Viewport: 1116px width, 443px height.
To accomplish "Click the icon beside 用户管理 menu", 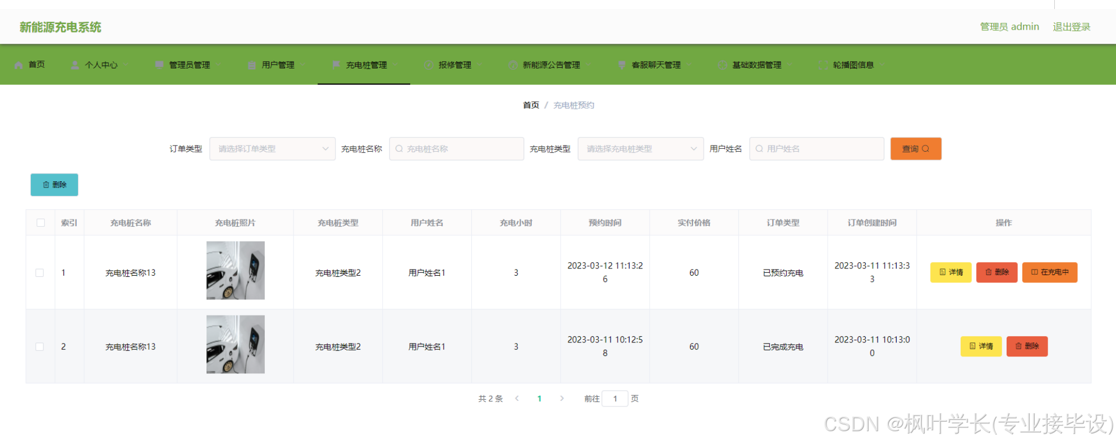I will 252,65.
